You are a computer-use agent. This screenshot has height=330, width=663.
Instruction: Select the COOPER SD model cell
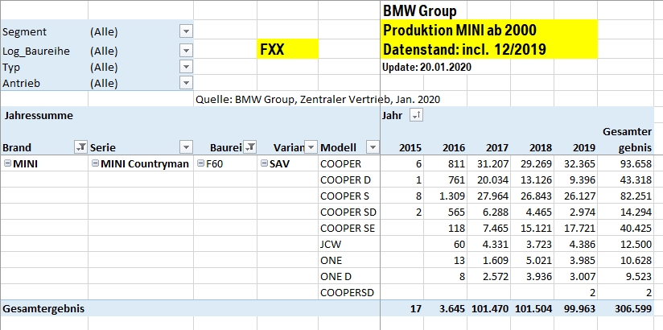(x=349, y=212)
